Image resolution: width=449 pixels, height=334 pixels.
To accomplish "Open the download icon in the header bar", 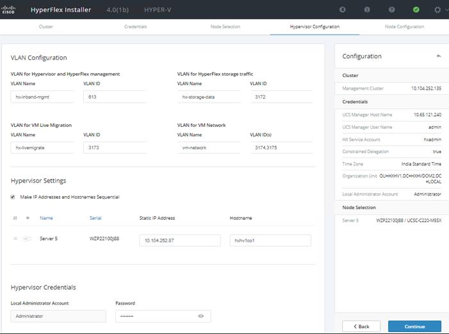I will (x=342, y=10).
